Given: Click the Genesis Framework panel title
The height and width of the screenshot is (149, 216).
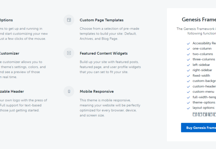Looking at the screenshot, I should (199, 20).
